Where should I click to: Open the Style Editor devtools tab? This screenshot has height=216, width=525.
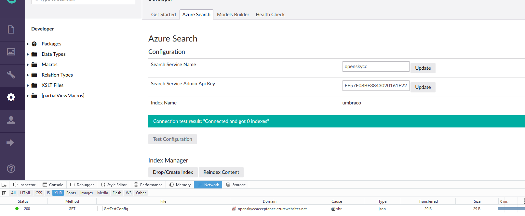114,185
